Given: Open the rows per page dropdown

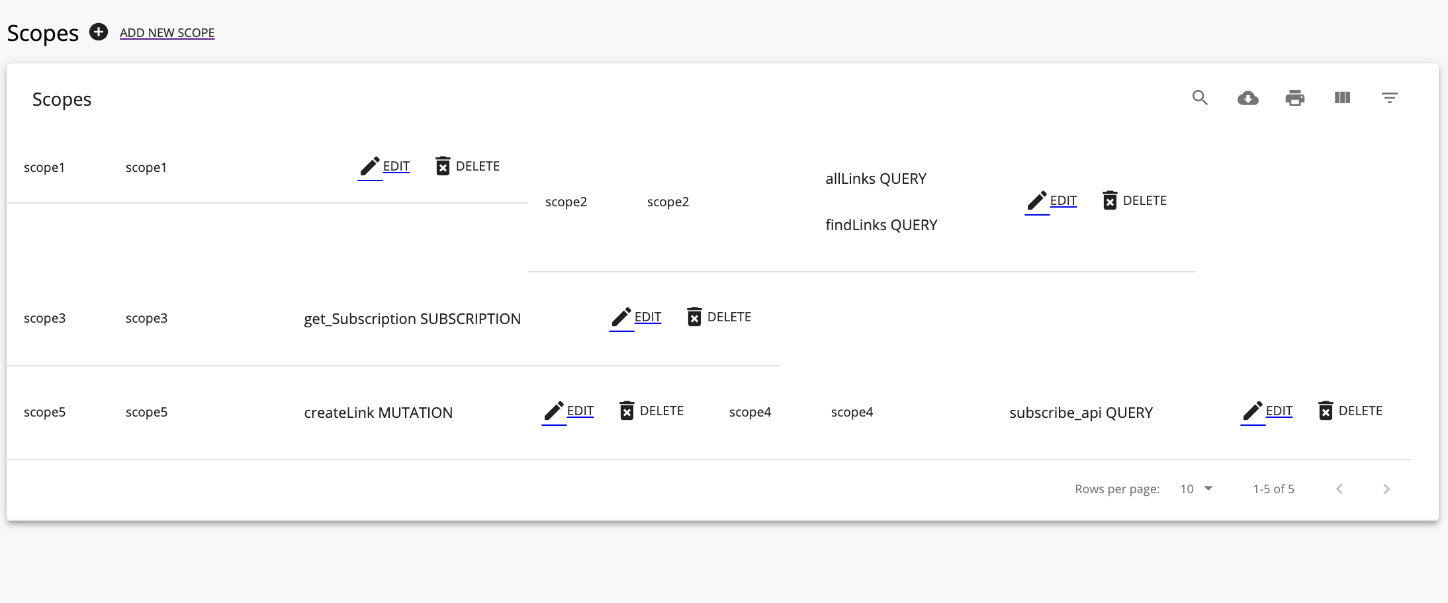Looking at the screenshot, I should point(1195,489).
